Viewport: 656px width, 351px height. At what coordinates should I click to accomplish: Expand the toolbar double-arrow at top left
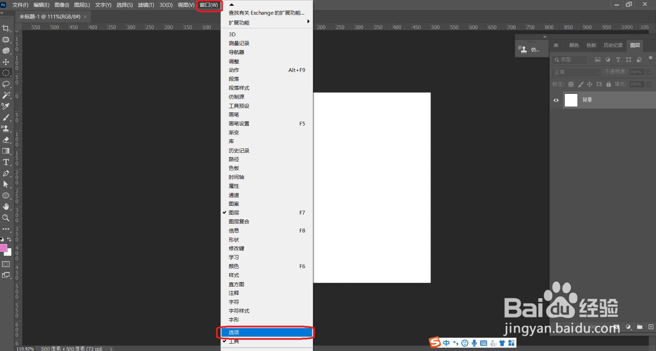tap(2, 13)
